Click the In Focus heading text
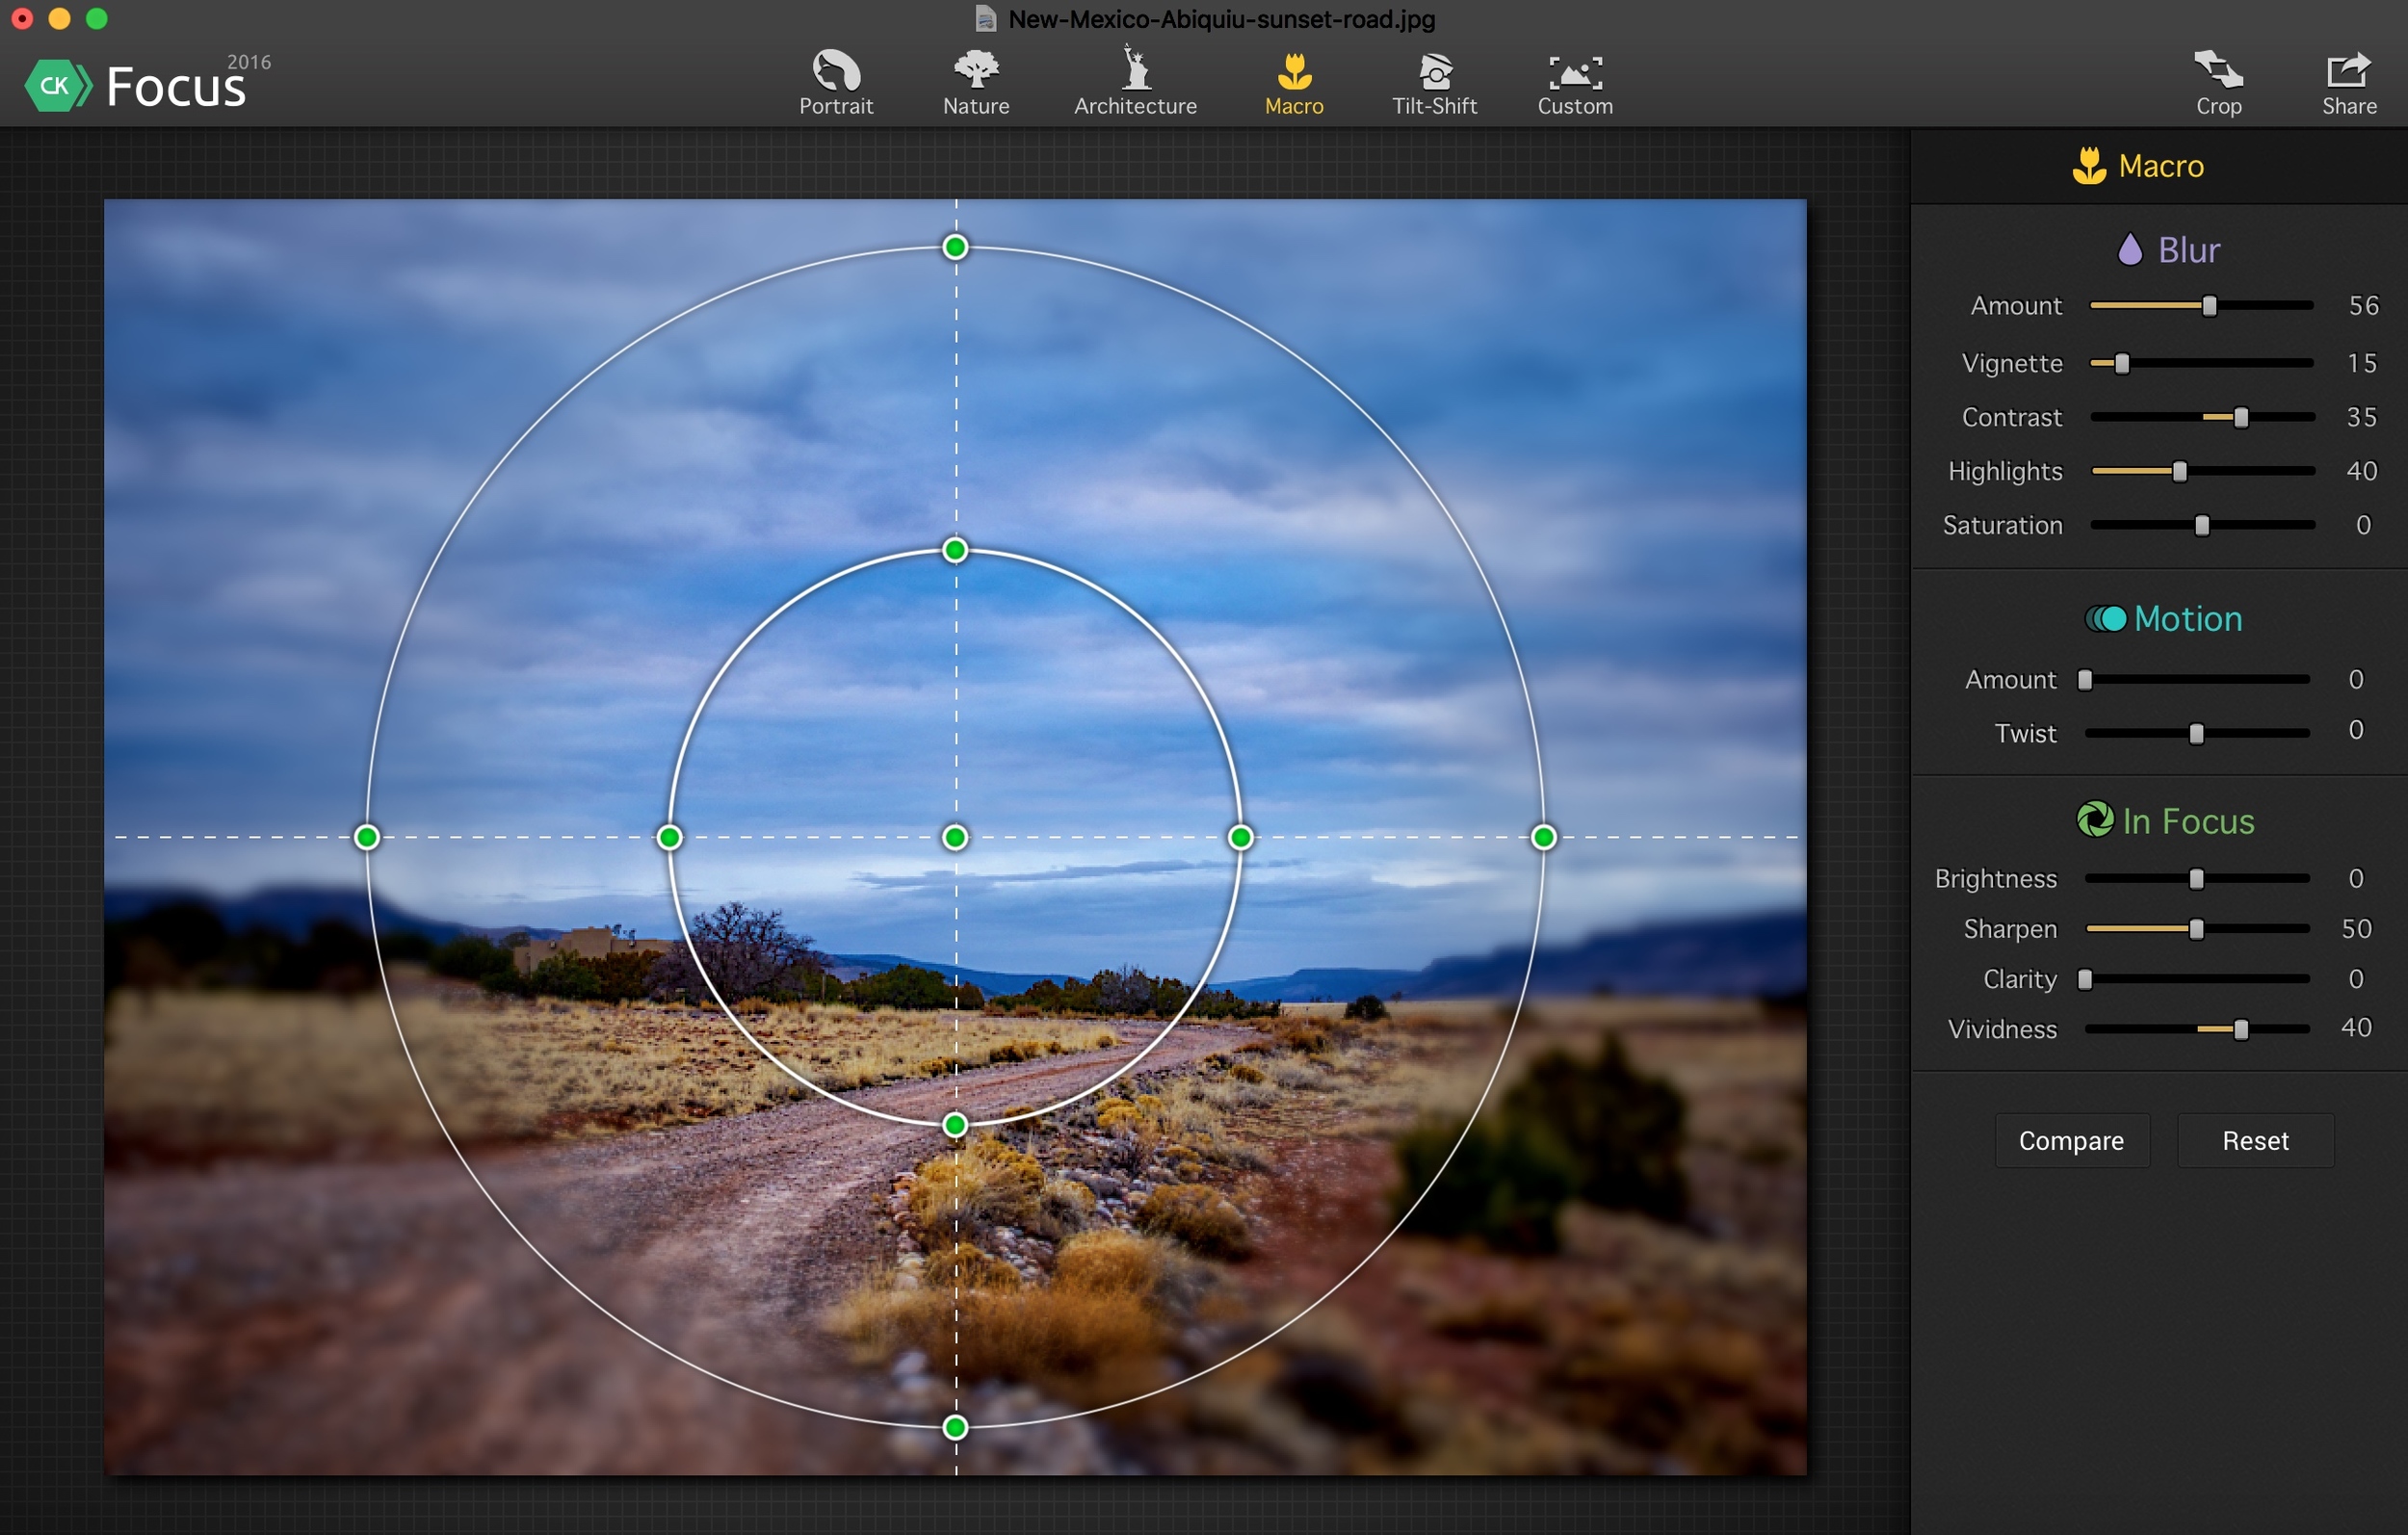 (x=2188, y=821)
